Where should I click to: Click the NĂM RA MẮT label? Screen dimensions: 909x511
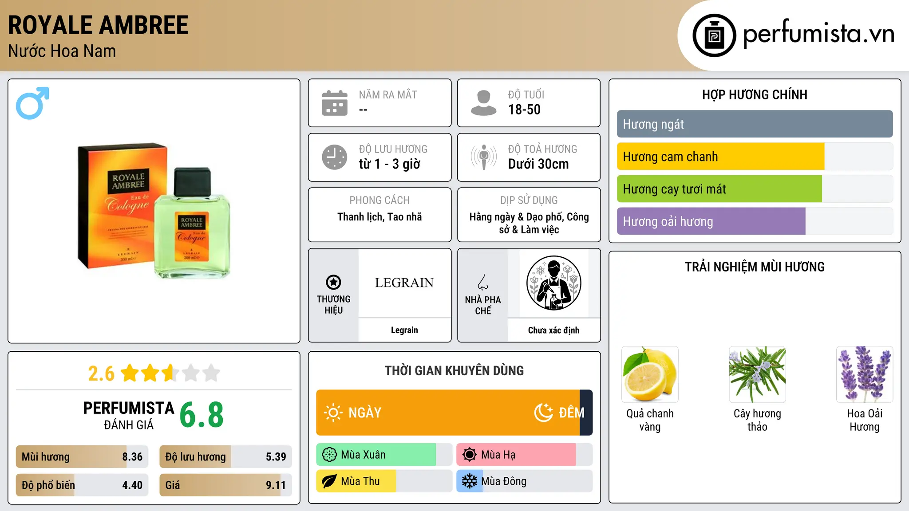[x=388, y=94]
